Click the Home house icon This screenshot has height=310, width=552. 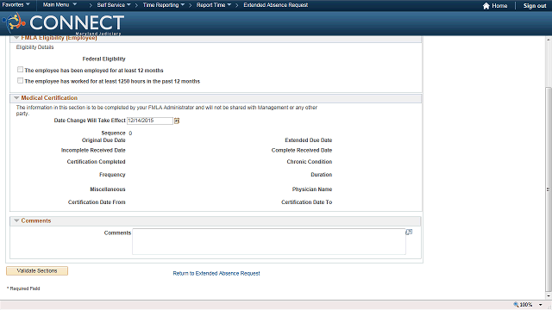(486, 6)
